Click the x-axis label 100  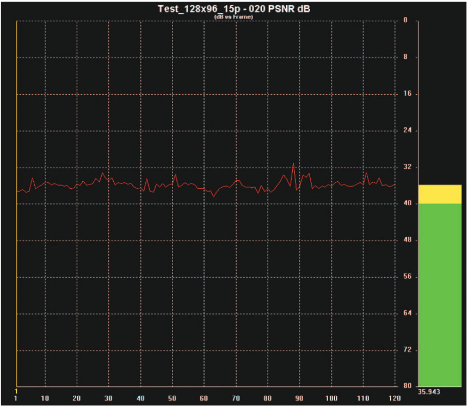point(331,398)
